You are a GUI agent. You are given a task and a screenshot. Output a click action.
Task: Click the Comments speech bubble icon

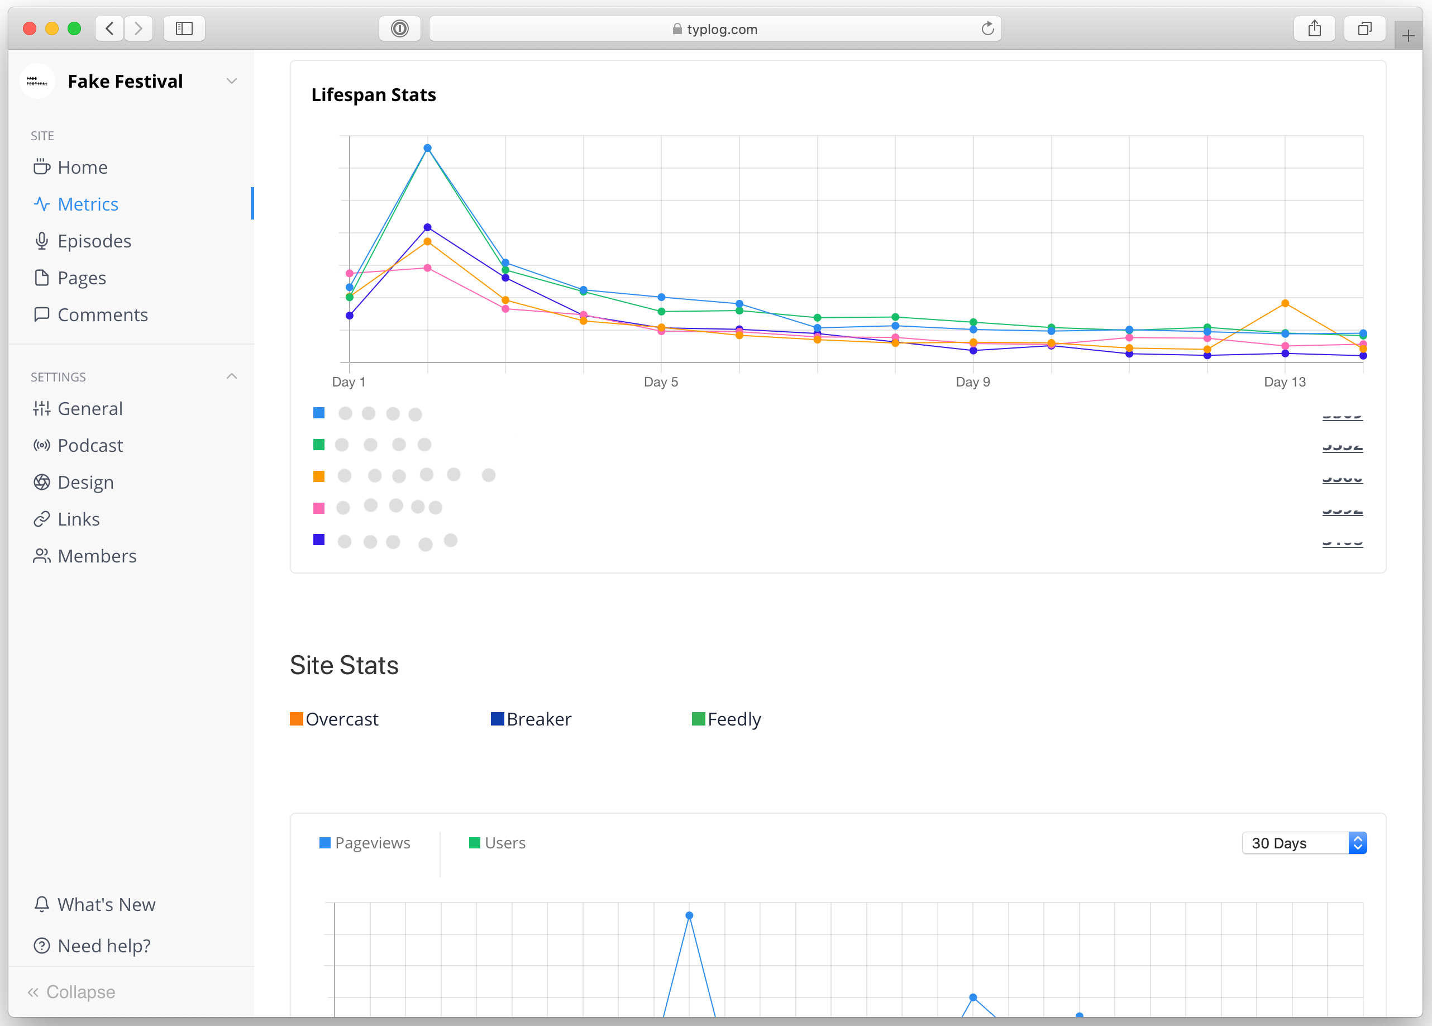coord(42,314)
